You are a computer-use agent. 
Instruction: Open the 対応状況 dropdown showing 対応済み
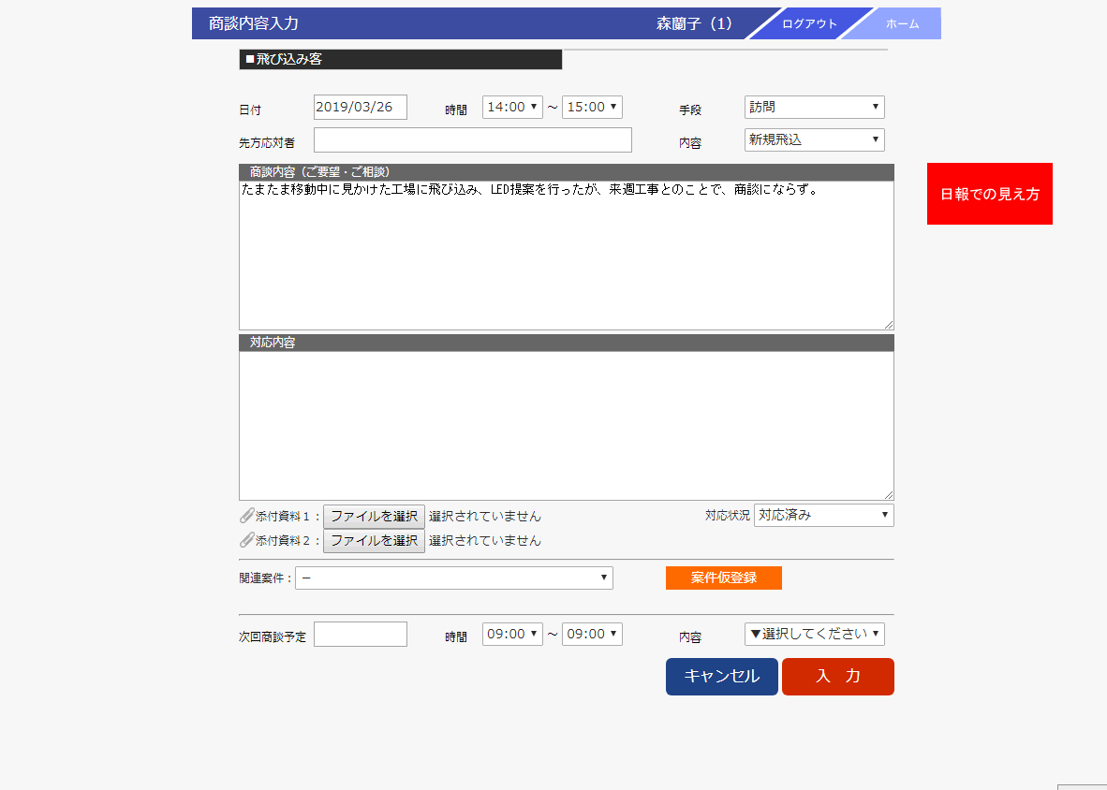(x=823, y=516)
